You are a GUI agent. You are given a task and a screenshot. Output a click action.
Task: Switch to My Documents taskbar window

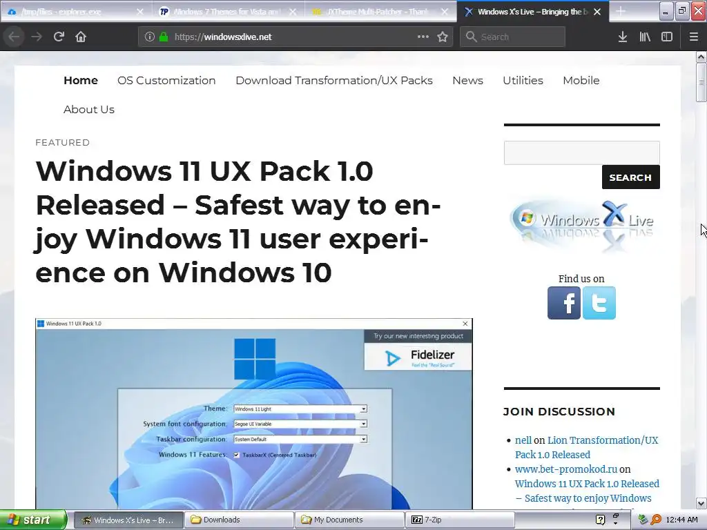tap(350, 520)
